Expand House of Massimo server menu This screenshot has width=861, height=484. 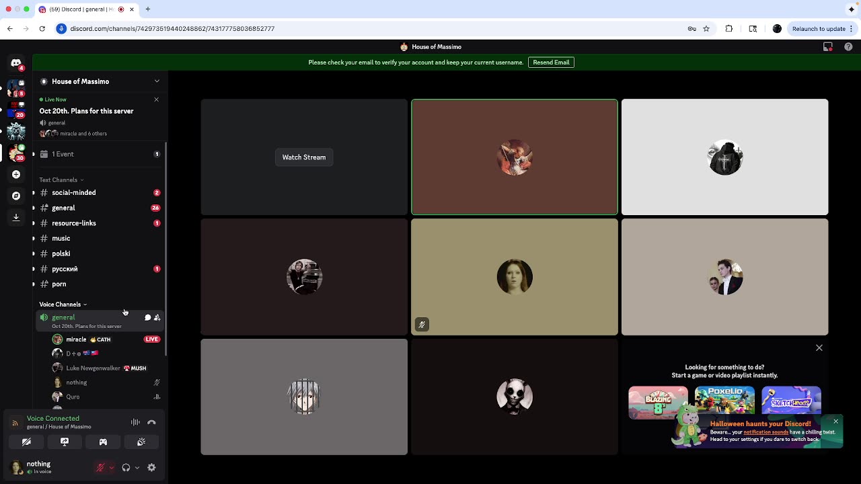100,81
